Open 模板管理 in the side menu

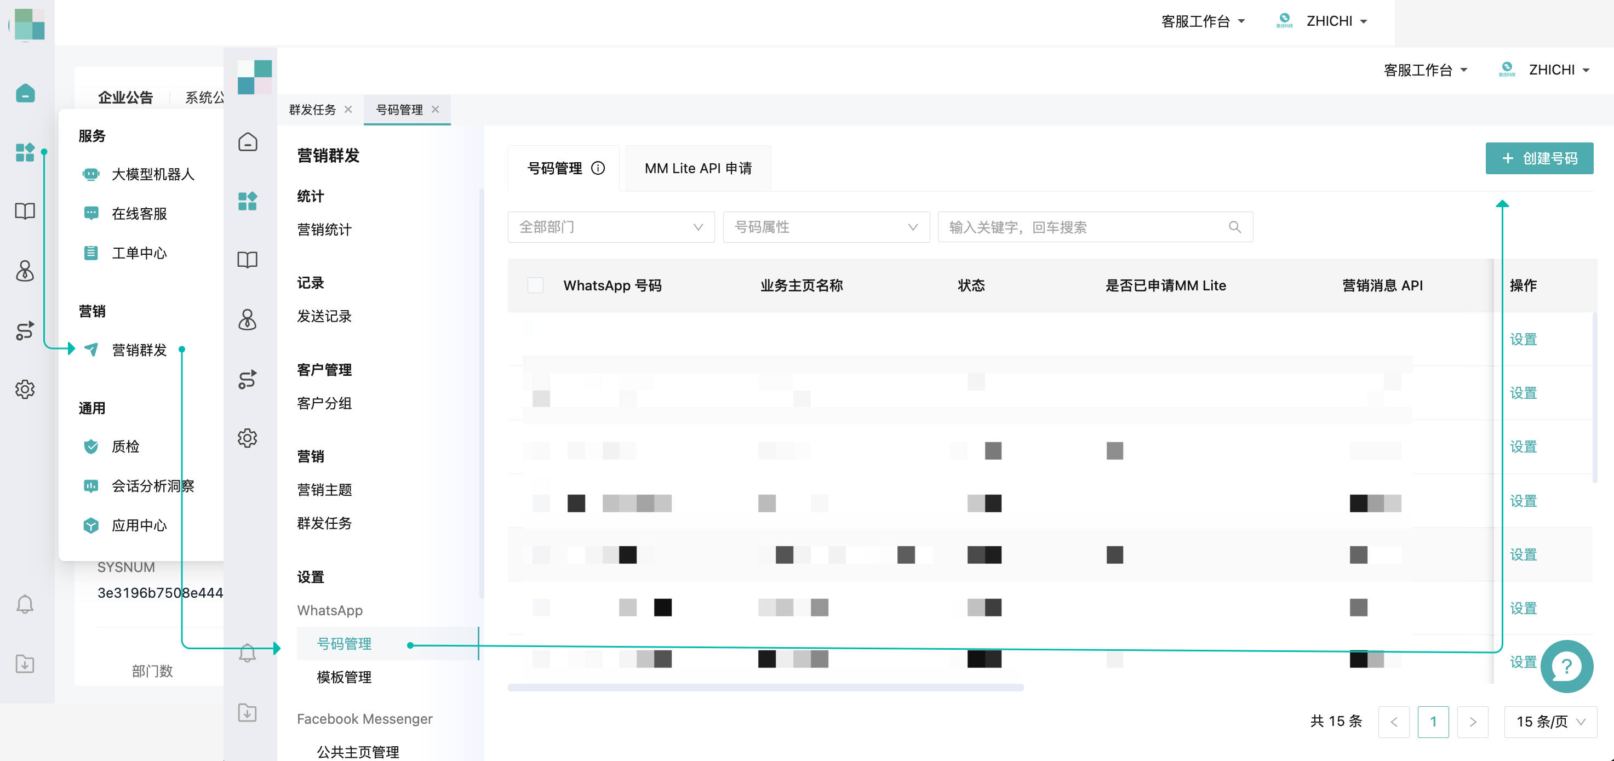(344, 677)
